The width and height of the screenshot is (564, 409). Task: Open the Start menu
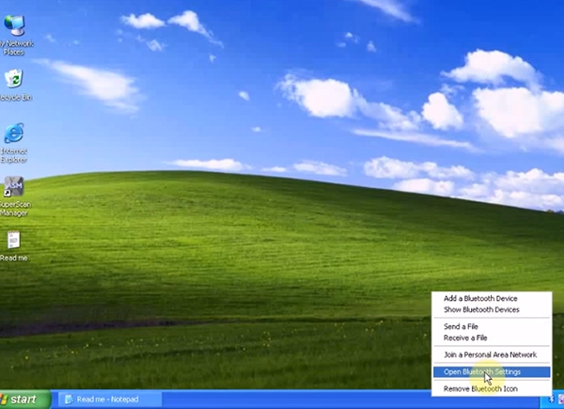24,400
